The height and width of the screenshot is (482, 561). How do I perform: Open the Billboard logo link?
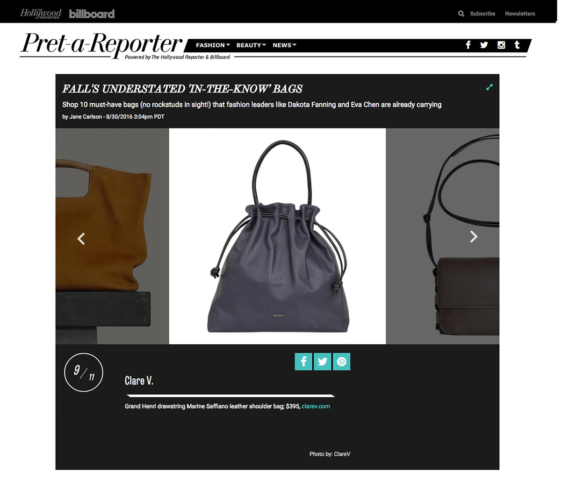pos(92,14)
